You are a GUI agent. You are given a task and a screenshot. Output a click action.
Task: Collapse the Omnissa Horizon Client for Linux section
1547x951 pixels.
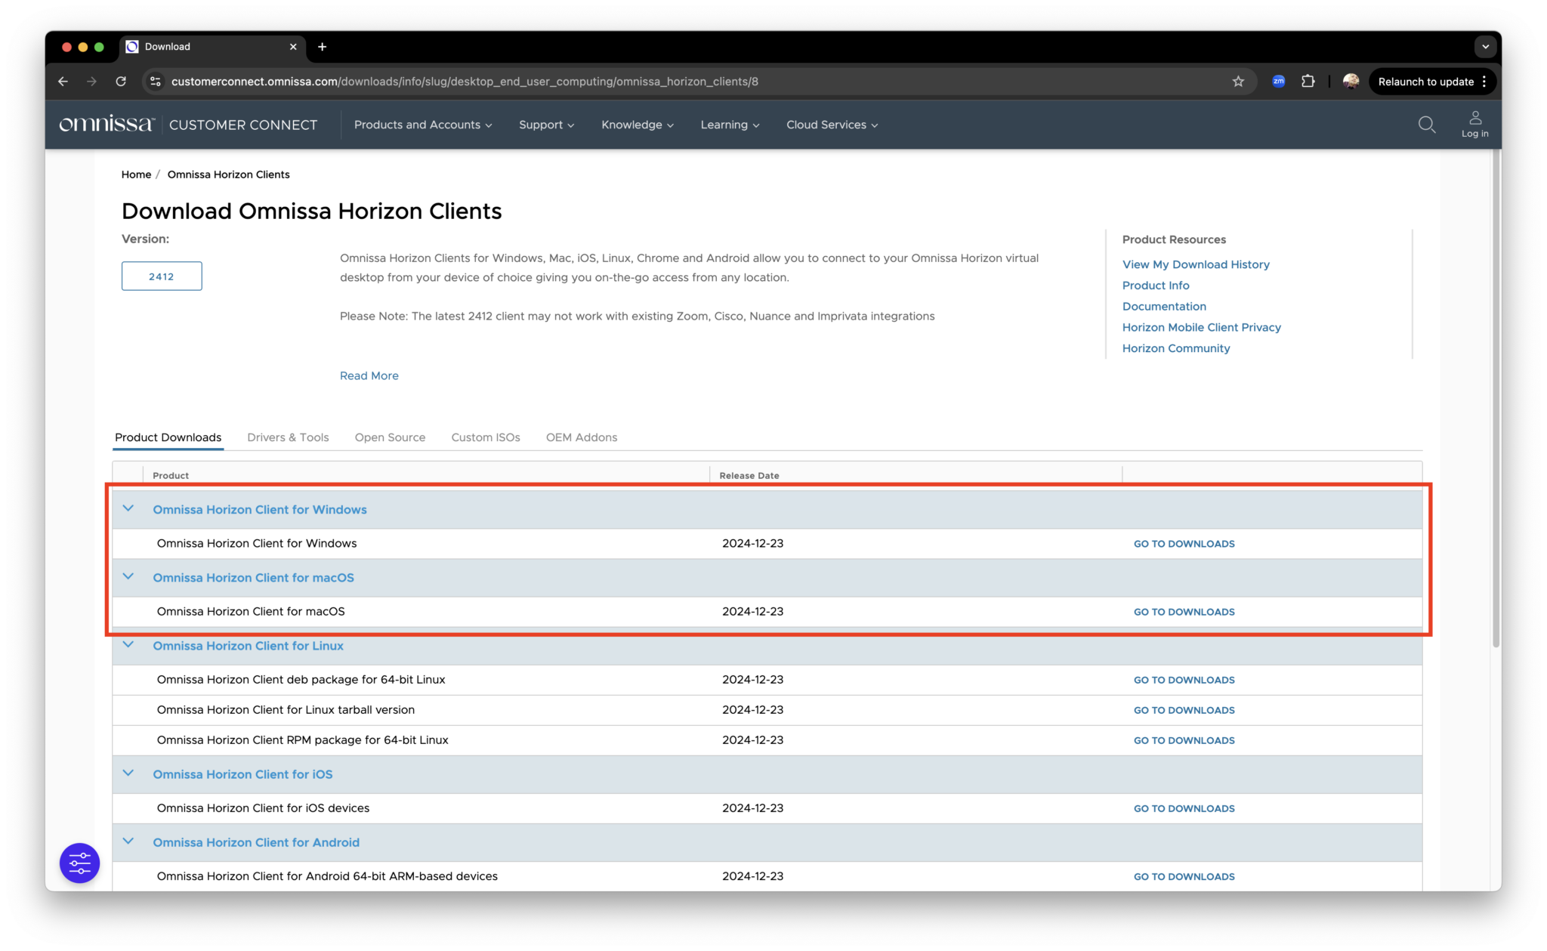(128, 644)
